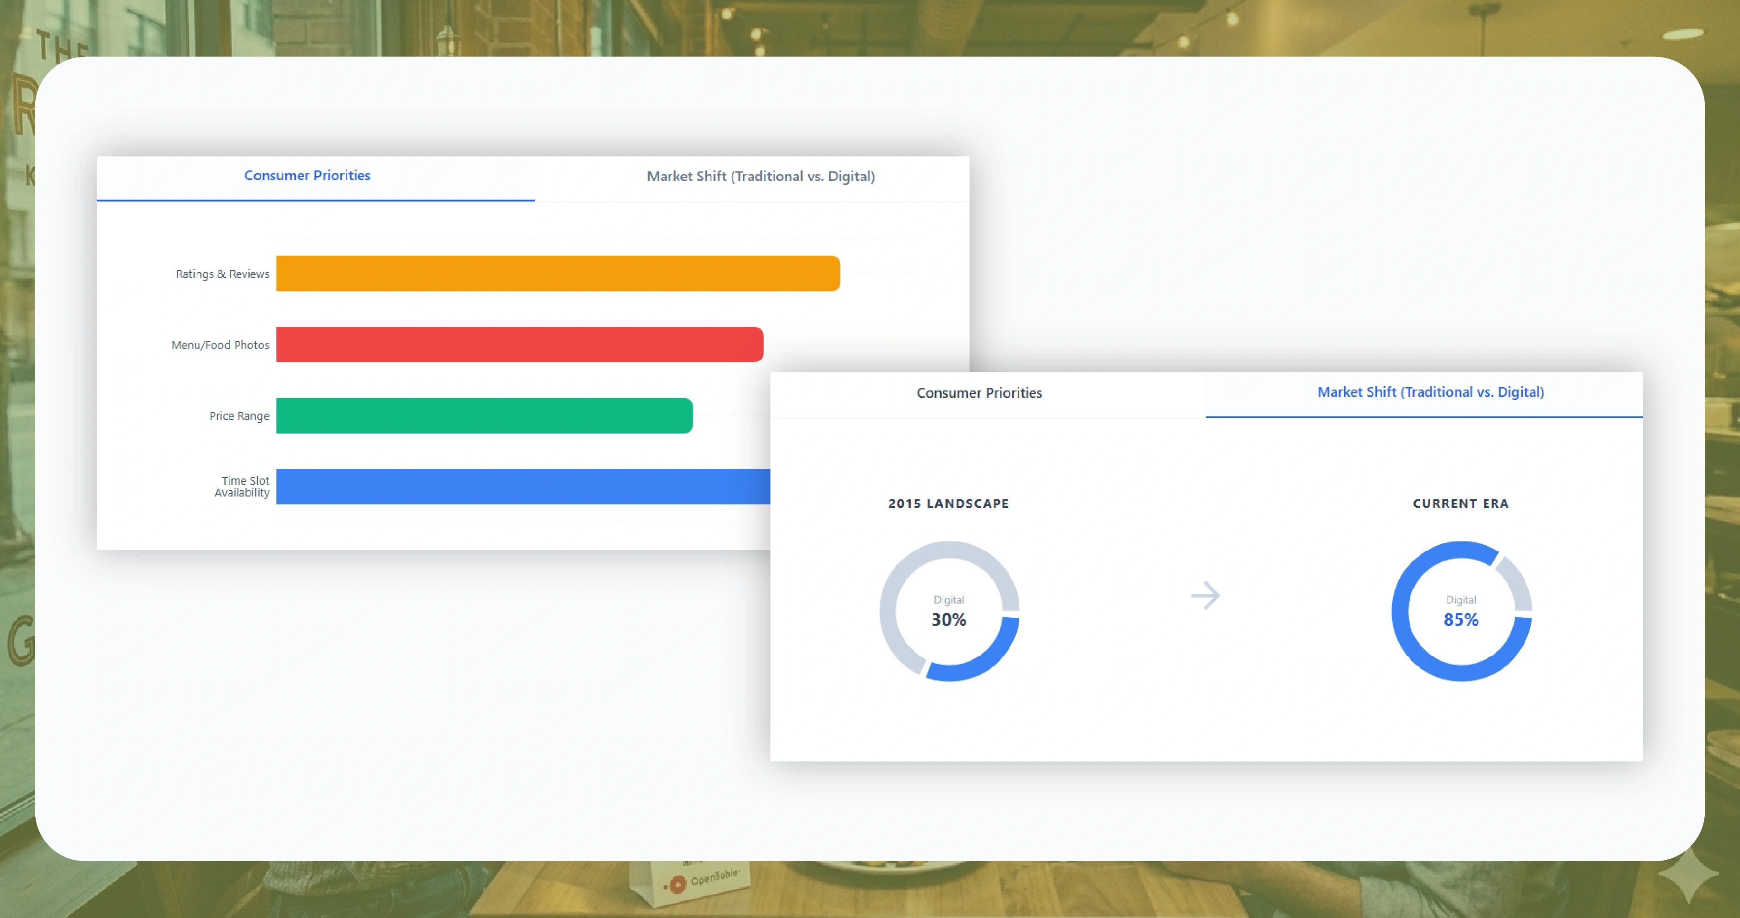Click the green Price Range bar

[x=484, y=415]
